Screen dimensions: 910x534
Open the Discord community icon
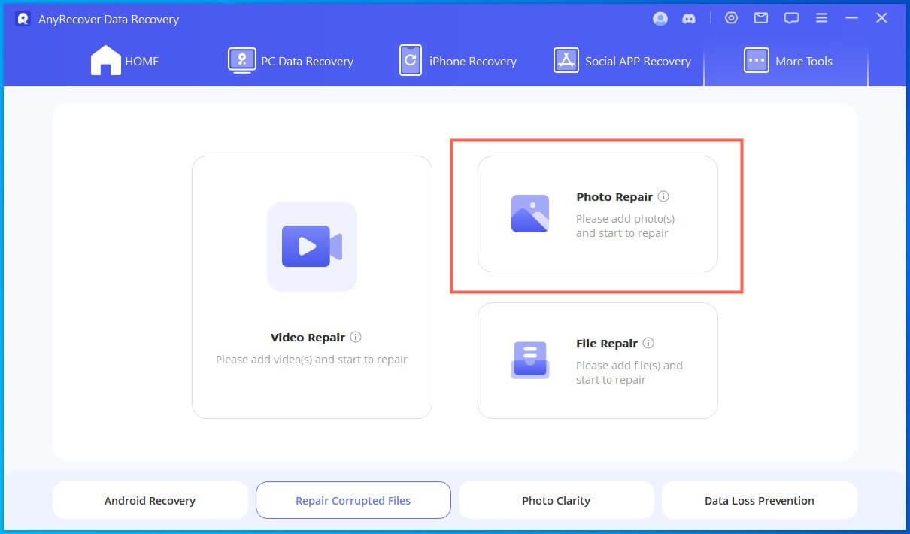pyautogui.click(x=690, y=18)
